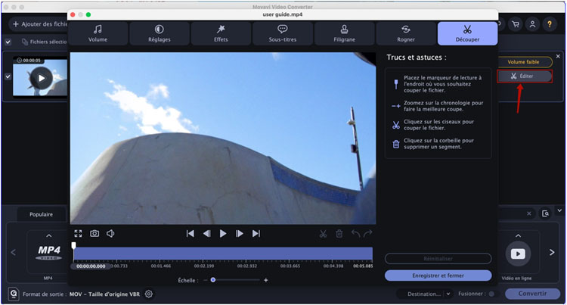Zoom in timeline with plus sign

[x=266, y=280]
